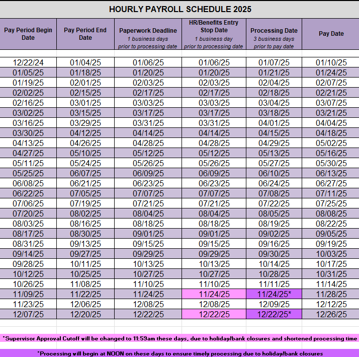Select begin date cell 03/30/25

tap(28, 133)
